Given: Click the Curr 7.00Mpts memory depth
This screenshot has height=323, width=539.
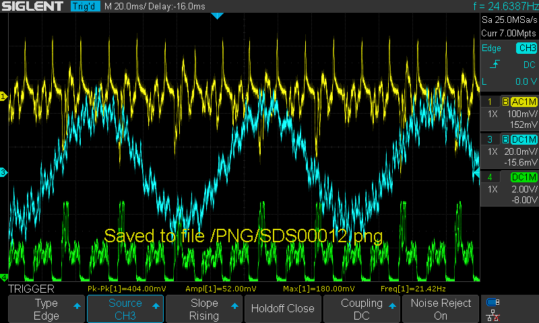Looking at the screenshot, I should pos(509,33).
